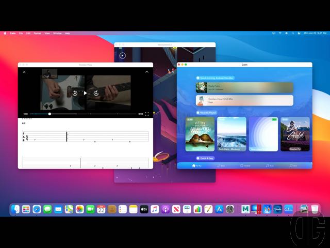Launch Safari from the Dock

[x=37, y=209]
